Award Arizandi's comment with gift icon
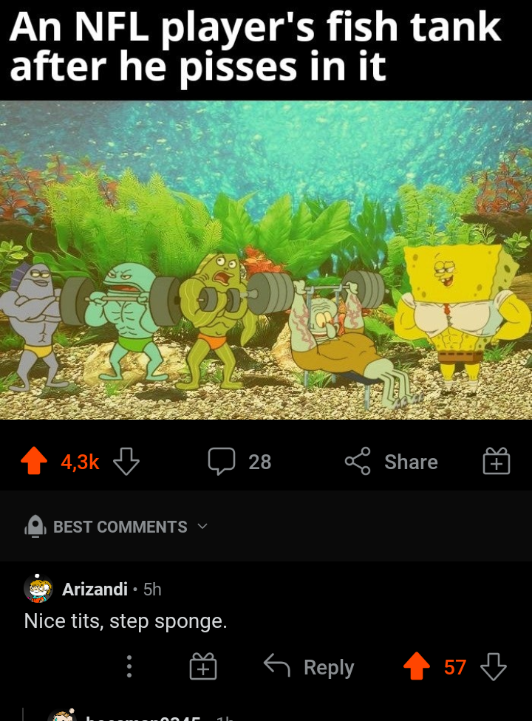532x721 pixels. (203, 666)
